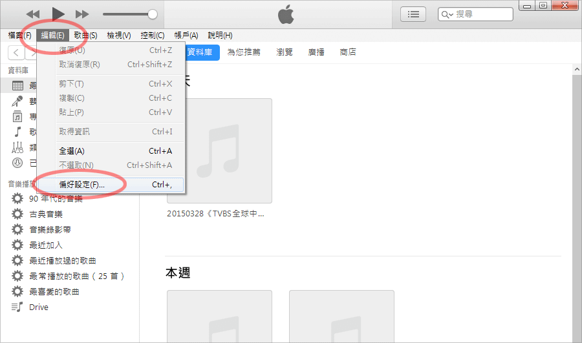Switch to the 廣播 tab
The image size is (582, 343).
pos(316,52)
